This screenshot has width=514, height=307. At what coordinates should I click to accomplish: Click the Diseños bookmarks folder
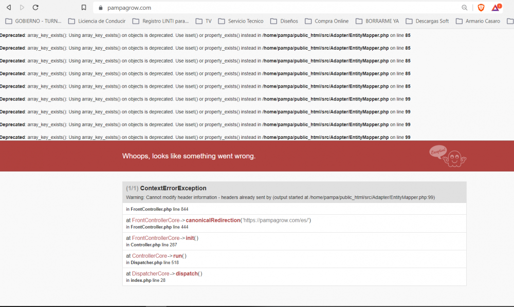pos(285,21)
